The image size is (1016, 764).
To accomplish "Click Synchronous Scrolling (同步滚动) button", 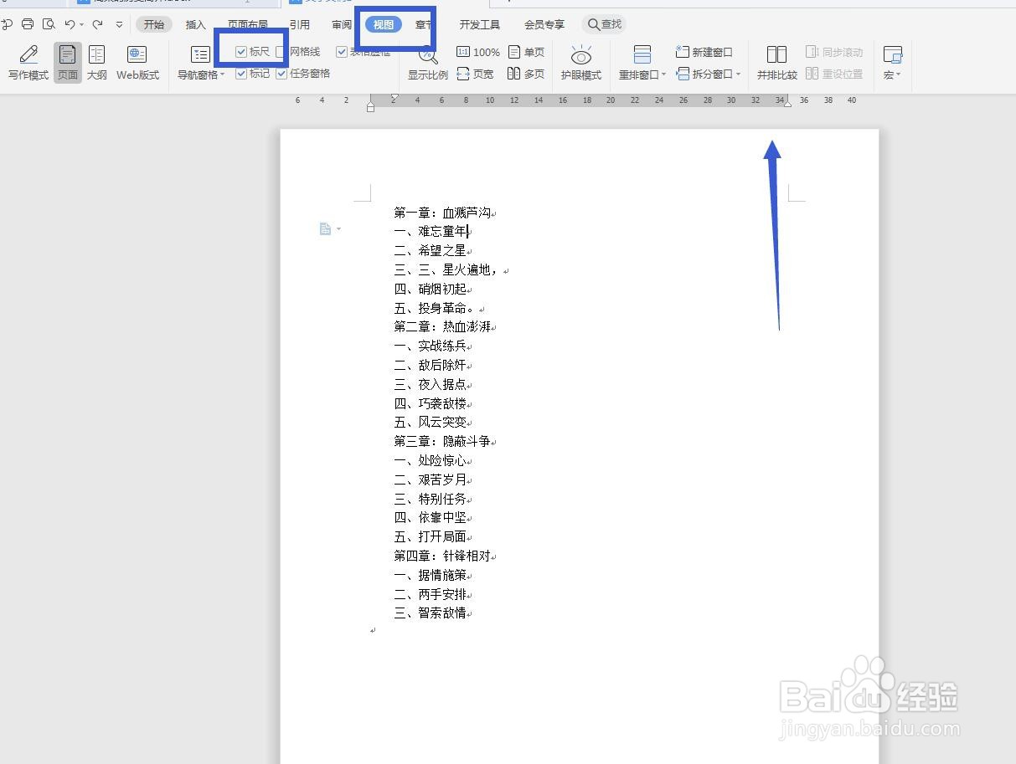I will [834, 52].
